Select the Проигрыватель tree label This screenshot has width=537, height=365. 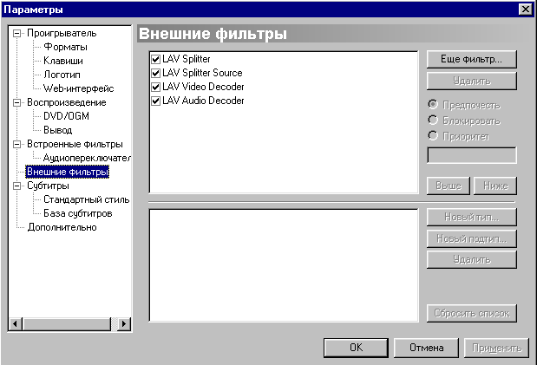tap(62, 33)
